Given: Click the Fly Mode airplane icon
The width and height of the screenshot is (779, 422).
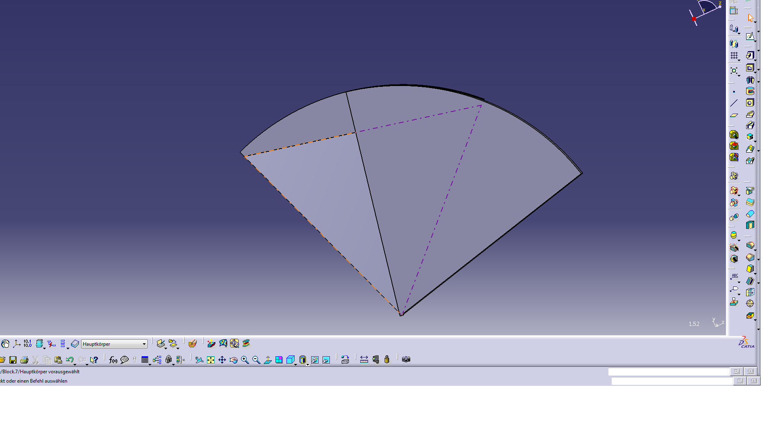Looking at the screenshot, I should (x=199, y=360).
